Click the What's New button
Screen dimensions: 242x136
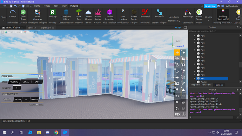[x=210, y=6]
